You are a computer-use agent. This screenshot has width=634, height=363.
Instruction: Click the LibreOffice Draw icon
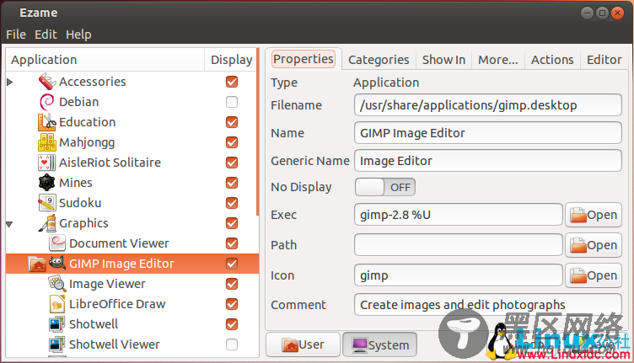point(57,304)
